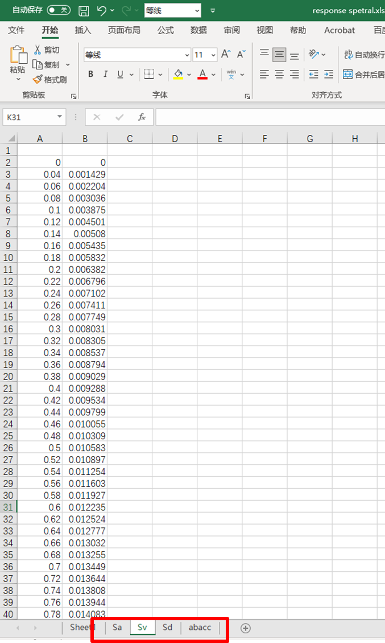
Task: Toggle underline formatting
Action: point(120,74)
